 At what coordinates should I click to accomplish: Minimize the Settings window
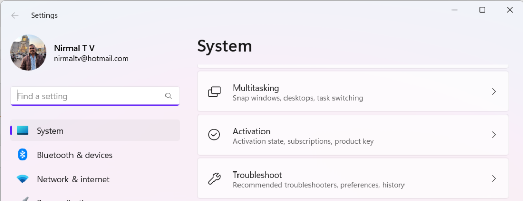point(454,10)
